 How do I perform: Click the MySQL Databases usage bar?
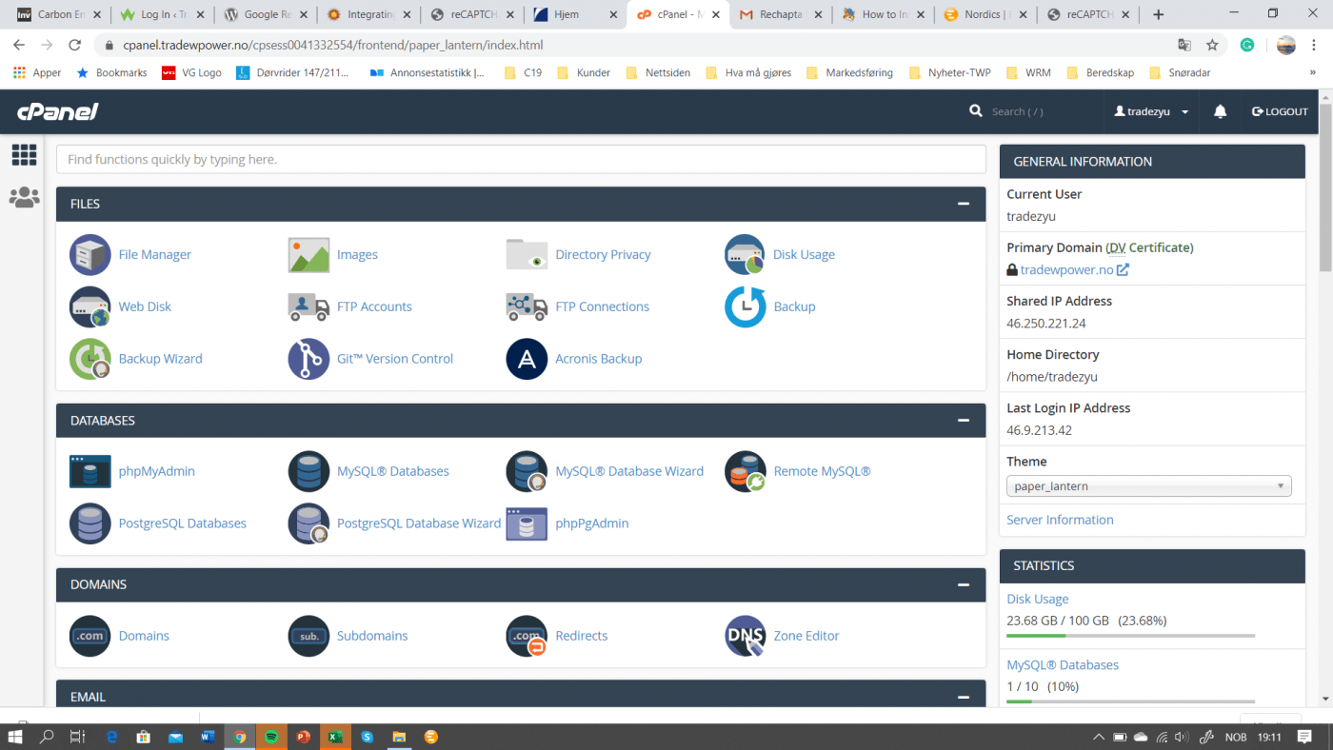pos(1131,701)
